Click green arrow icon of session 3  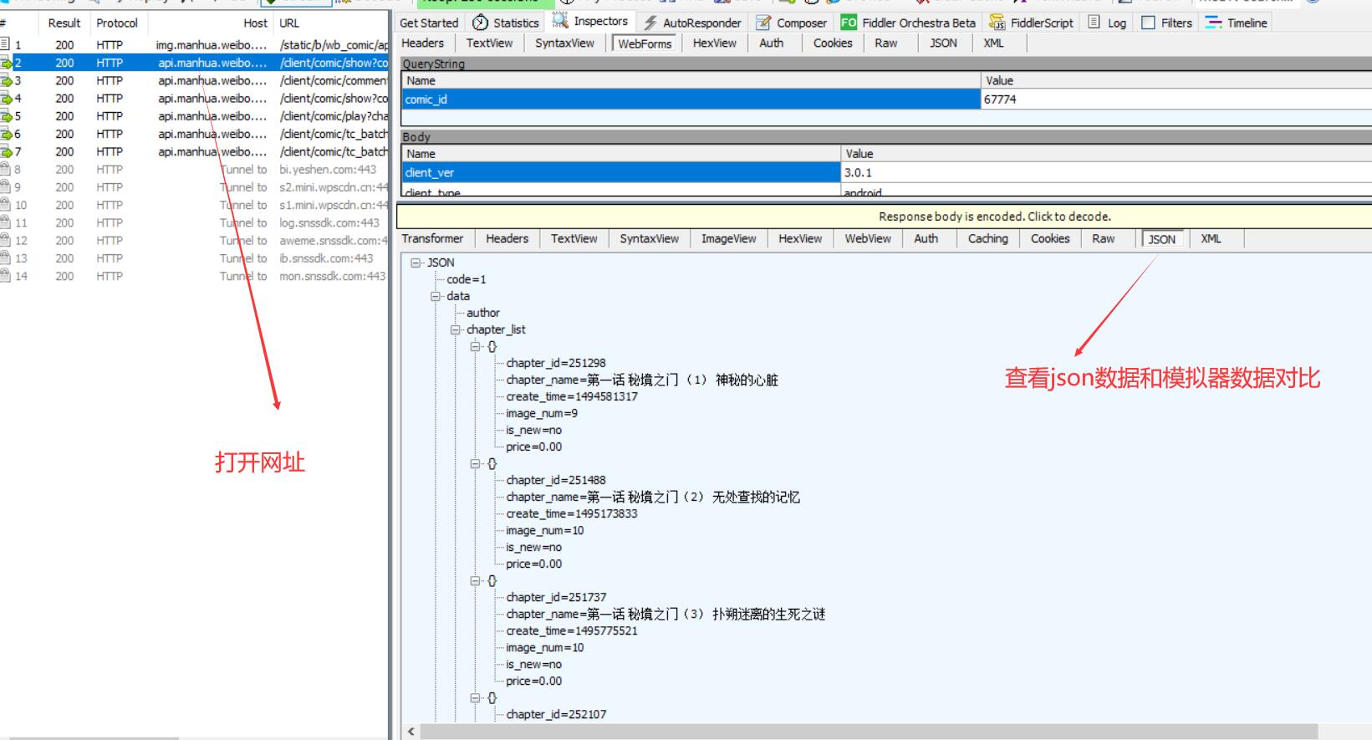6,80
